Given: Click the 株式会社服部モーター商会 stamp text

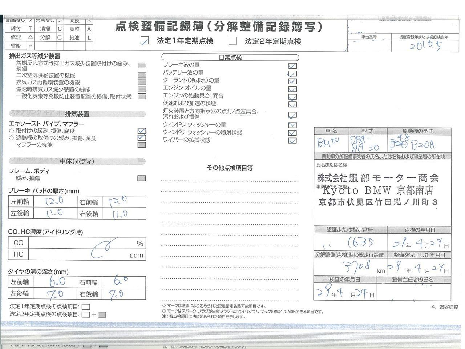Looking at the screenshot, I should click(378, 178).
